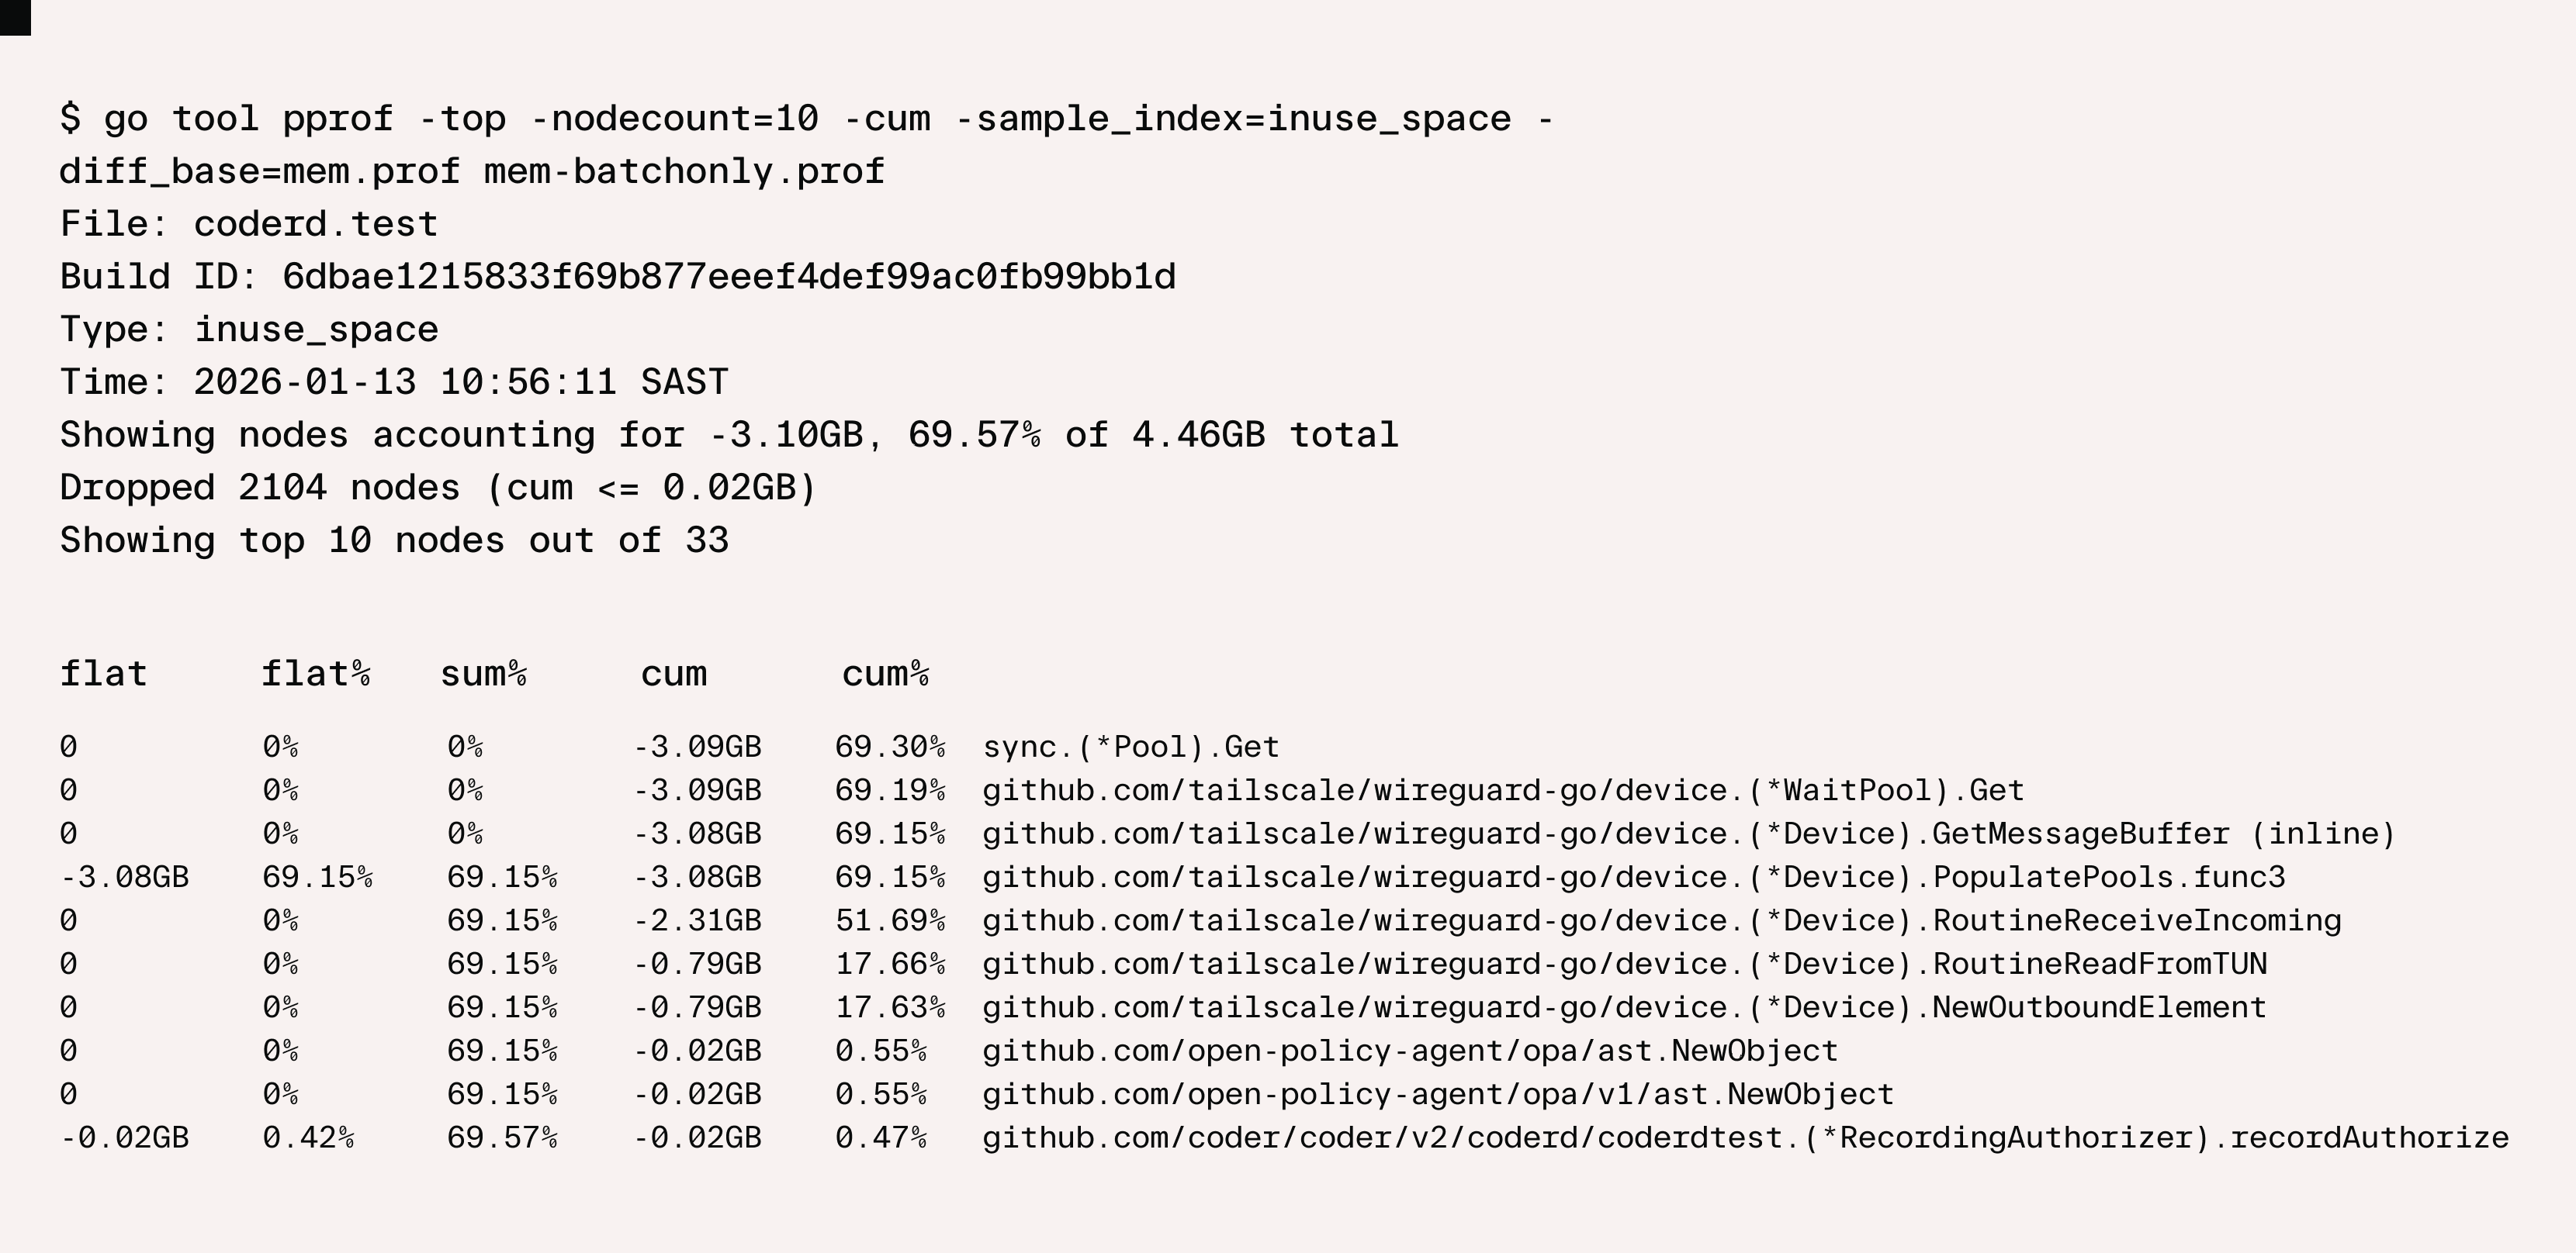Screen dimensions: 2576x1253
Task: Click the RoutineReadFromTUN function name
Action: (1624, 965)
